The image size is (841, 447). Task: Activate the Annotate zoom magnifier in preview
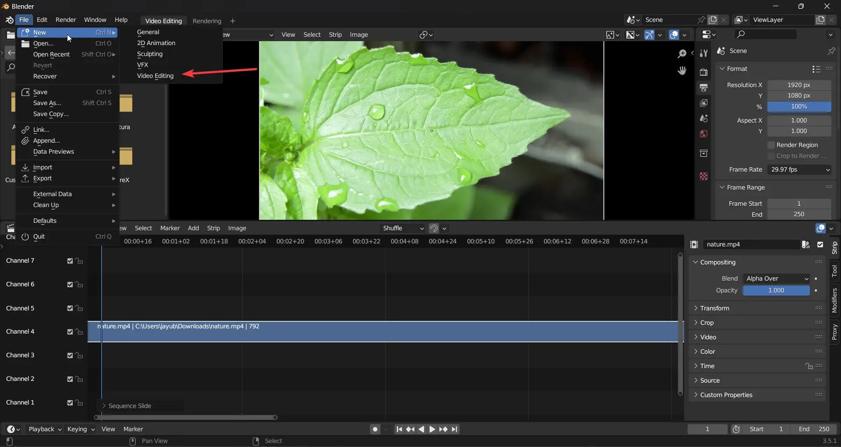click(682, 53)
